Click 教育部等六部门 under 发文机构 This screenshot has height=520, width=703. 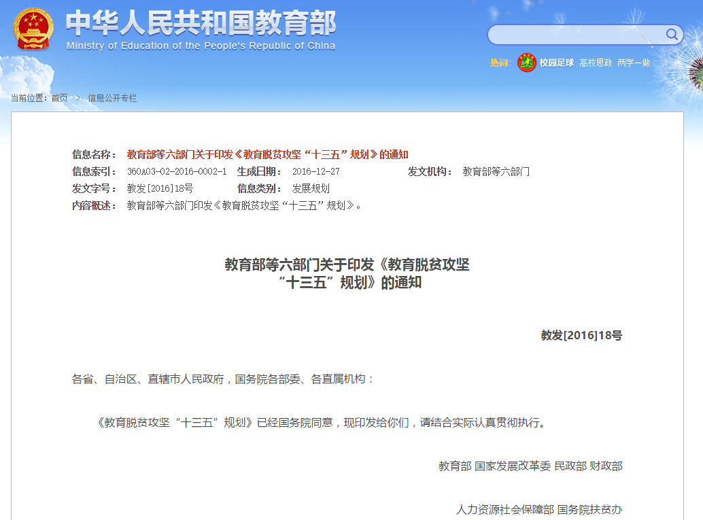coord(496,172)
